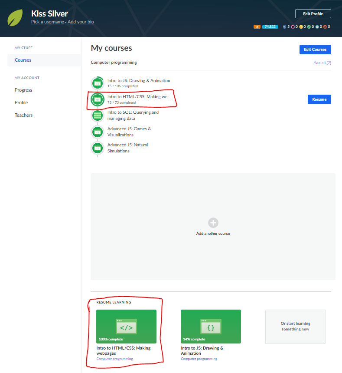Open the 14% complete Intro to JS thumbnail
Image resolution: width=342 pixels, height=373 pixels.
(211, 327)
